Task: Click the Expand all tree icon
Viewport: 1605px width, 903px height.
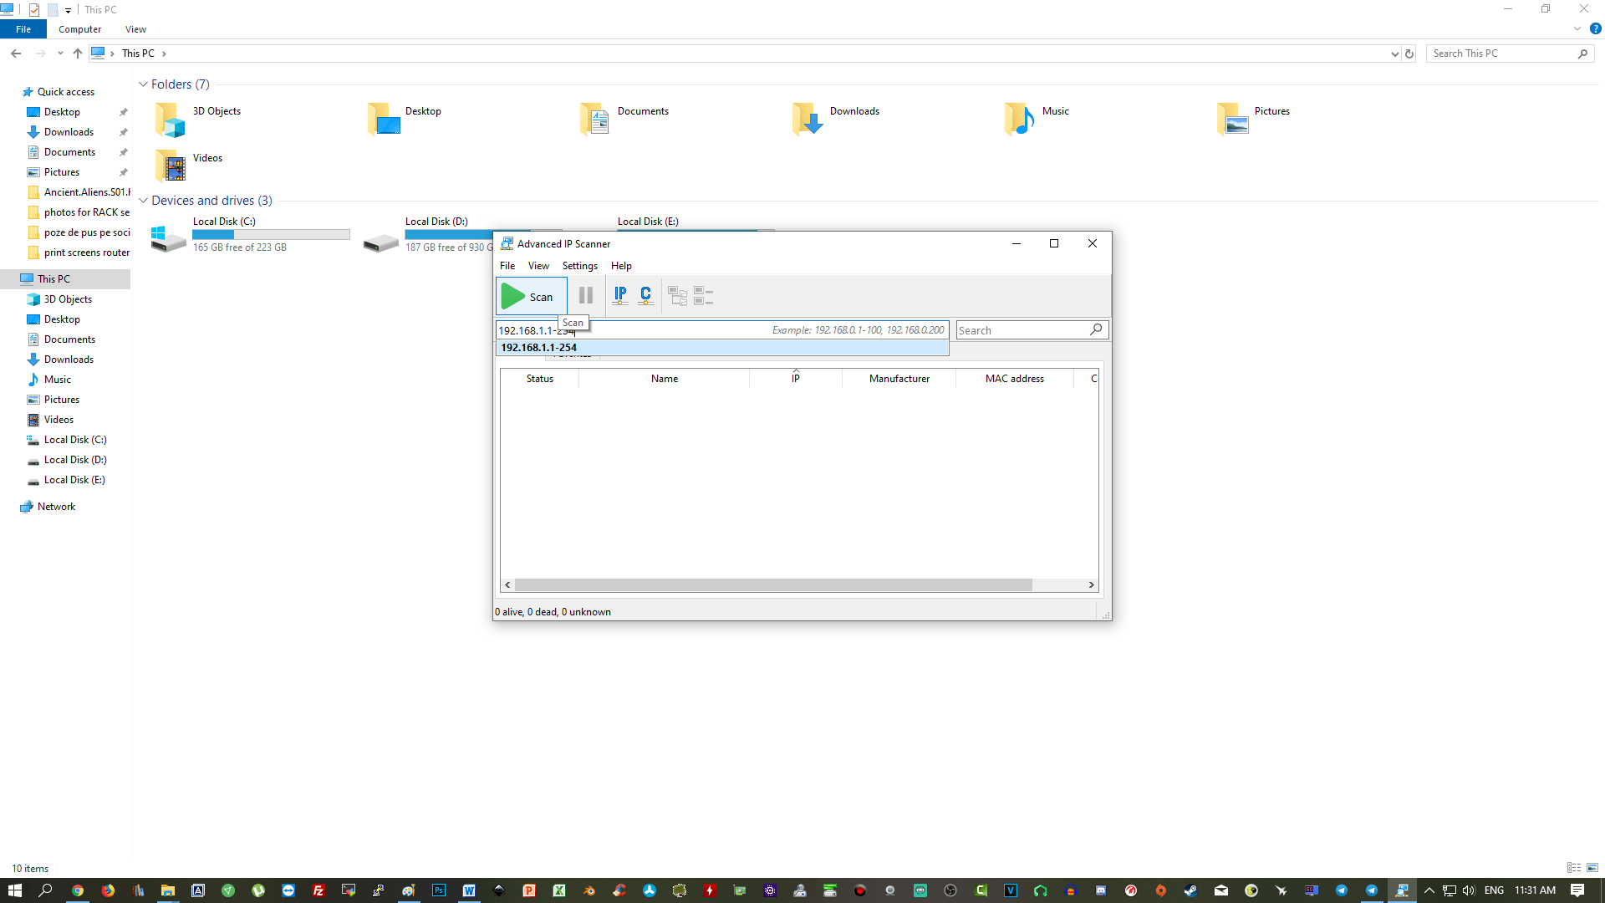Action: [677, 296]
